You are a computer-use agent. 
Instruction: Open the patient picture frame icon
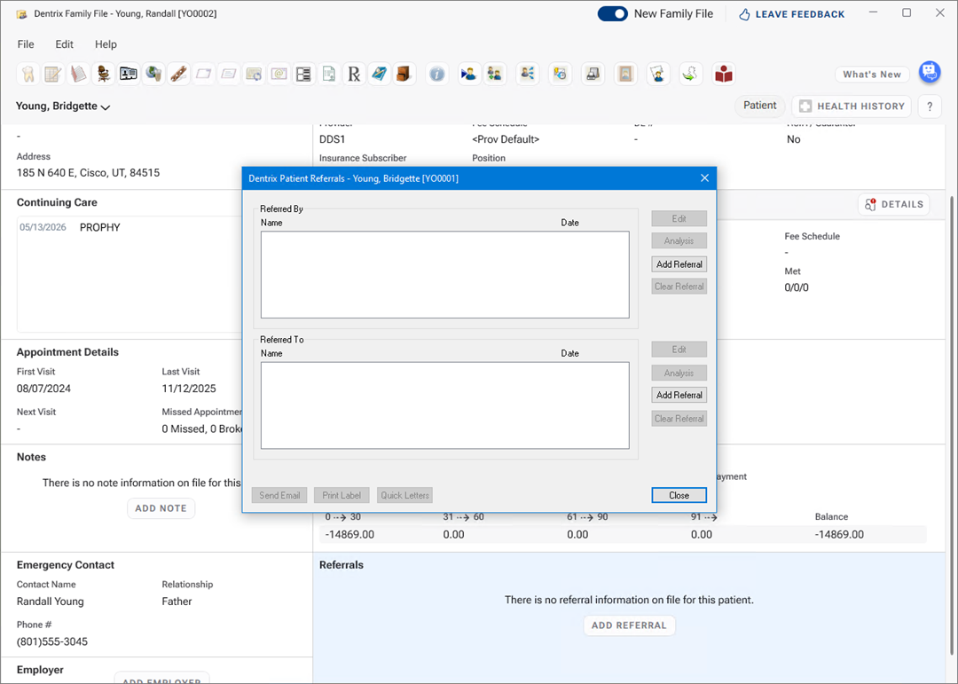click(625, 75)
